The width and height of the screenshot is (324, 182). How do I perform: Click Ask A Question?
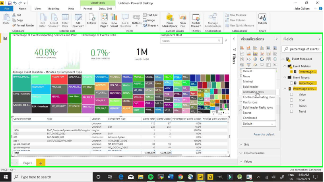[125, 20]
